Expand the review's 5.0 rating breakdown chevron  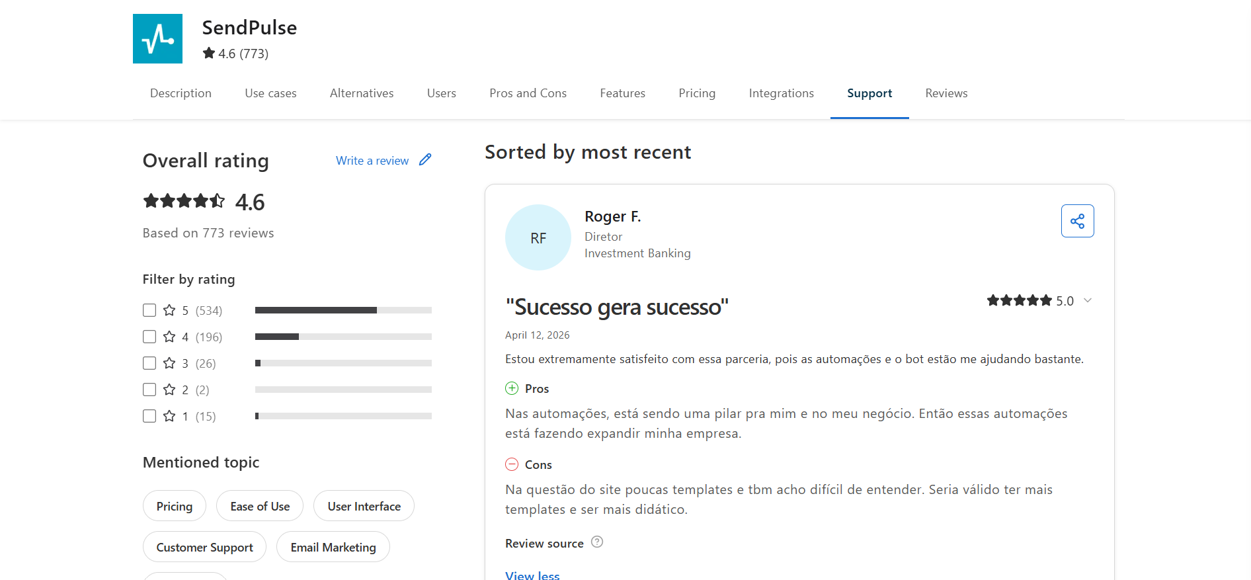[1088, 300]
